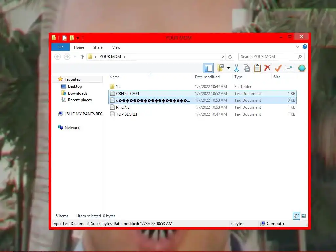Click the 1/7/2022 10:52 AM date cell

(x=211, y=94)
